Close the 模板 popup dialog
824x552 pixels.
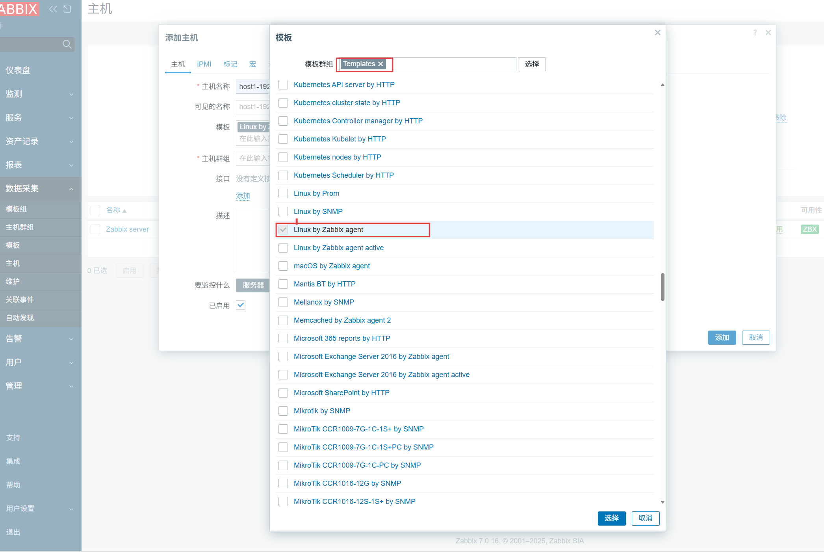(x=657, y=32)
